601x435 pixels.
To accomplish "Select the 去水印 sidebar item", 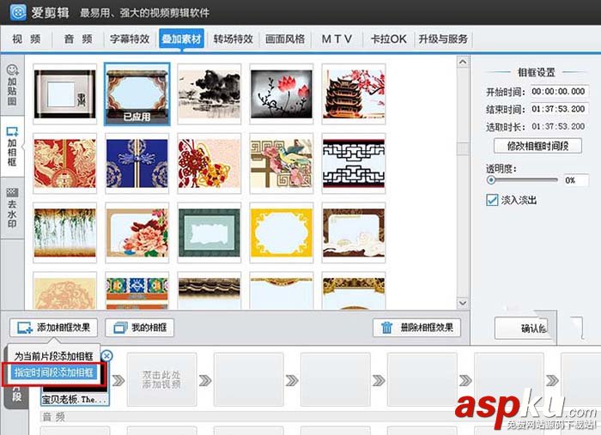I will coord(12,208).
